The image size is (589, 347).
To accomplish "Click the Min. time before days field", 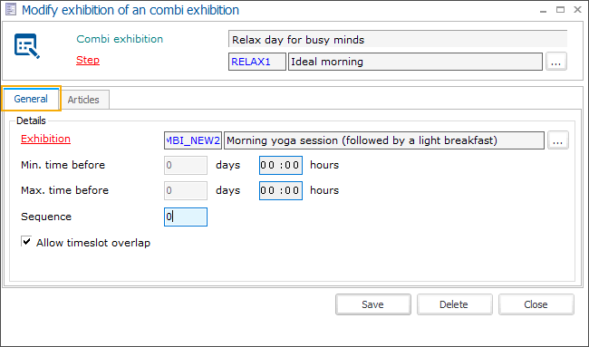I will tap(186, 165).
